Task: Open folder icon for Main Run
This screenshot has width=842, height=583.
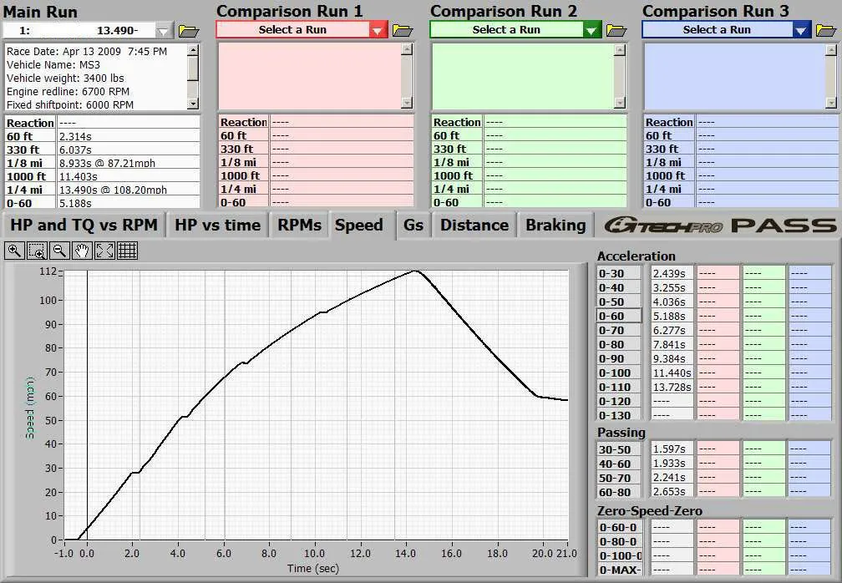Action: 189,31
